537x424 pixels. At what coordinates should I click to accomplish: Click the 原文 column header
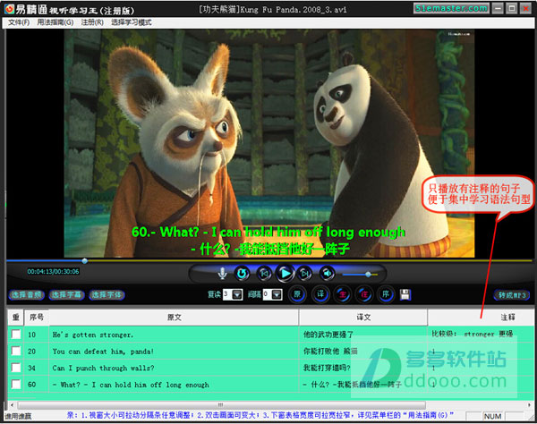(x=174, y=318)
